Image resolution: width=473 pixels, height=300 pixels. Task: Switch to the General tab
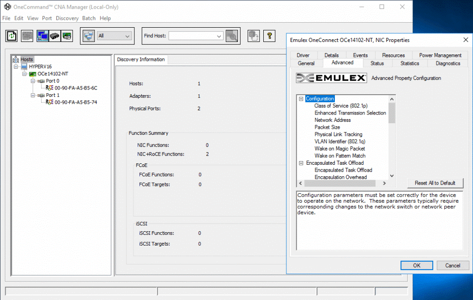[306, 63]
